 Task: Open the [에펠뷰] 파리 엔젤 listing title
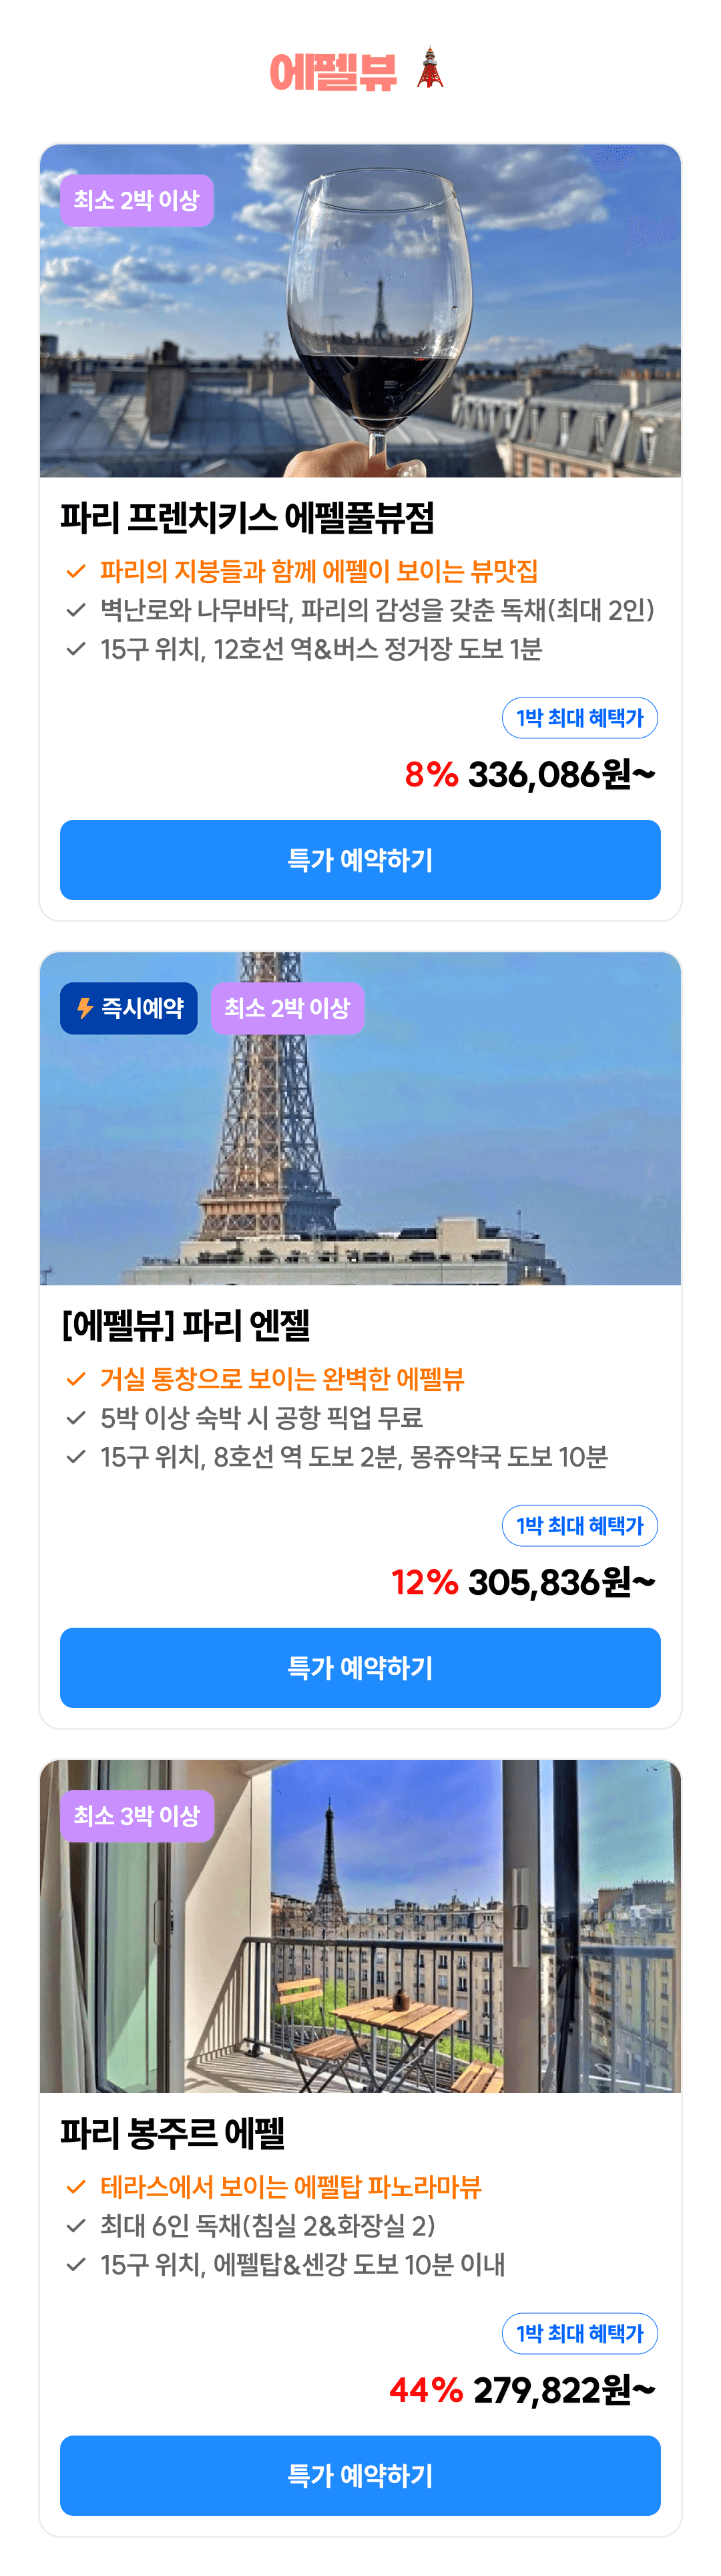click(x=186, y=1326)
